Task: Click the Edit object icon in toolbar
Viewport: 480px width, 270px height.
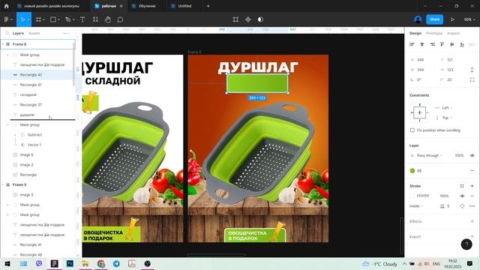Action: click(235, 19)
